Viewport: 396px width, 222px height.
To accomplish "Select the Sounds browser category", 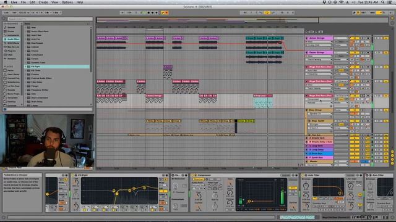I will tap(11, 27).
